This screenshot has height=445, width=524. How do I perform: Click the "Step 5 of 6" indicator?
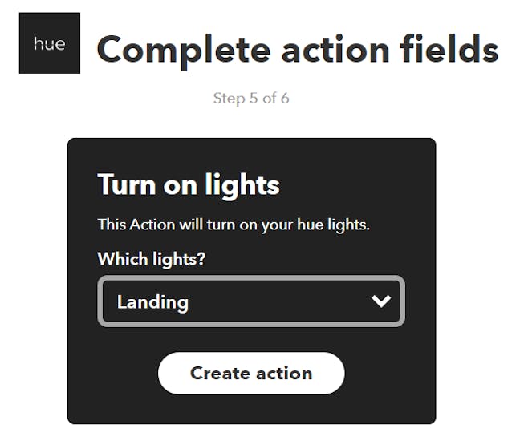tap(251, 99)
